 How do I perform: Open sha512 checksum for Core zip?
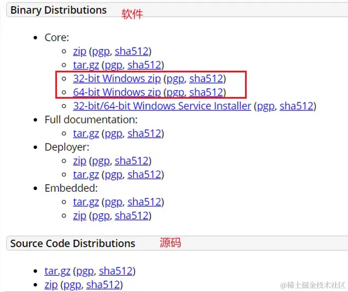click(x=131, y=51)
